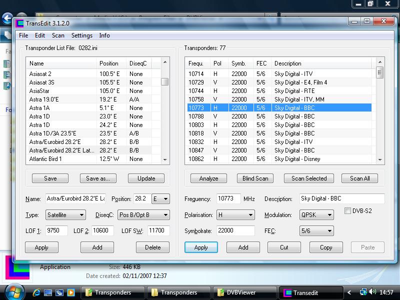Select the 10714 Sky Digital - ITV transponder
The image size is (400, 300).
click(278, 74)
